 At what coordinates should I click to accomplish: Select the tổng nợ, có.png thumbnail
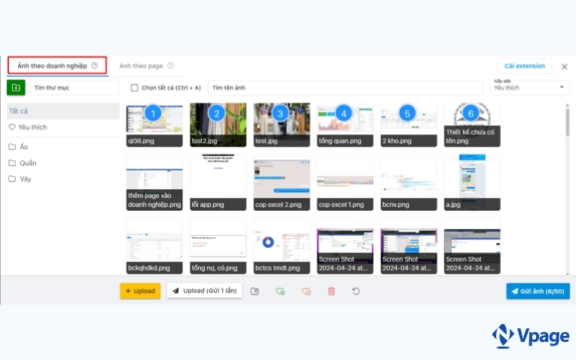click(x=218, y=246)
